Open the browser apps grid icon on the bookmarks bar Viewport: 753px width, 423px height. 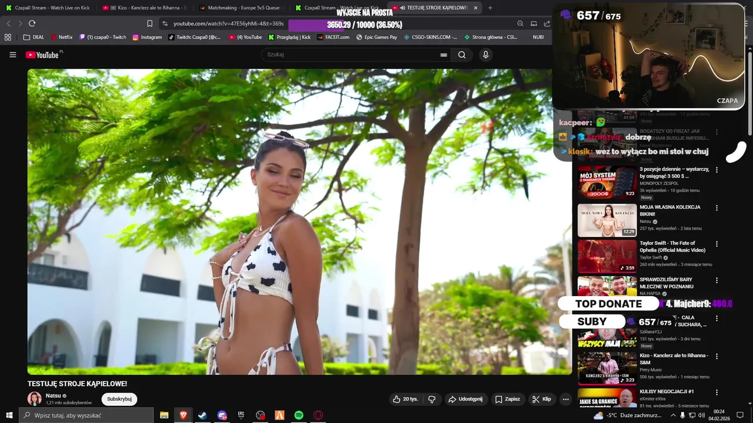8,37
